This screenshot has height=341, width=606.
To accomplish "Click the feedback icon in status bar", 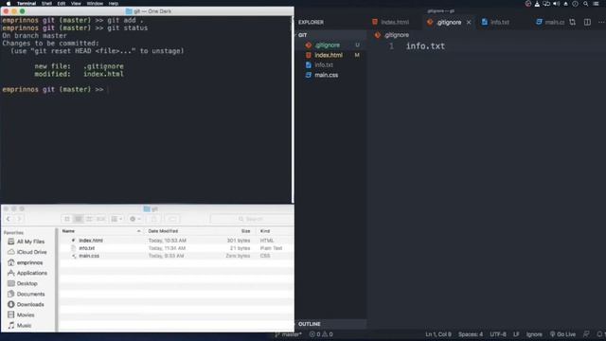I will [586, 334].
